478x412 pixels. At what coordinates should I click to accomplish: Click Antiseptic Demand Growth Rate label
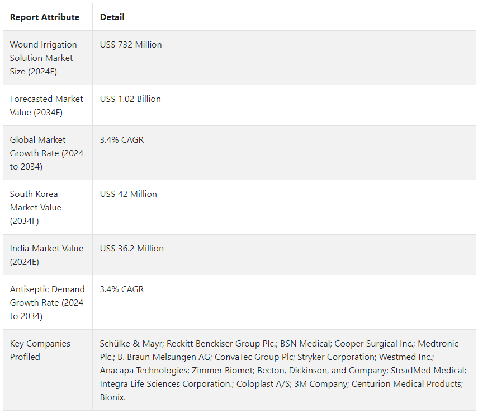coord(47,303)
